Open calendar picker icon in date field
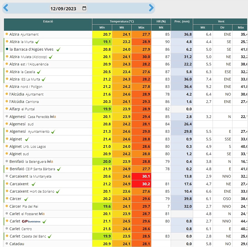Screen dimensions: 248x247 [x=84, y=8]
